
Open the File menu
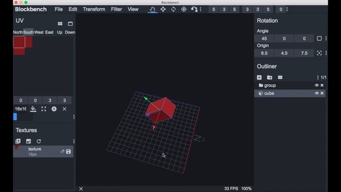pos(59,10)
